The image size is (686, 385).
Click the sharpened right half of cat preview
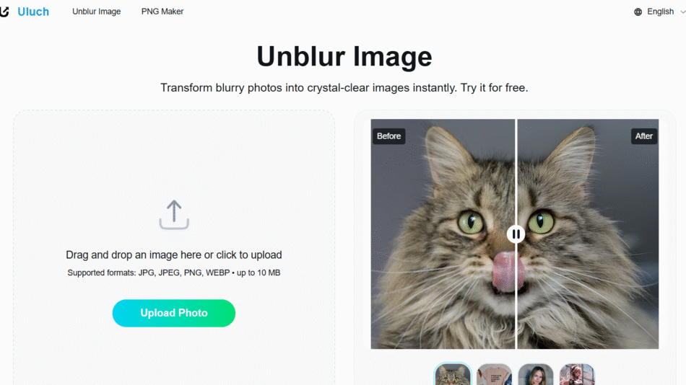point(588,234)
